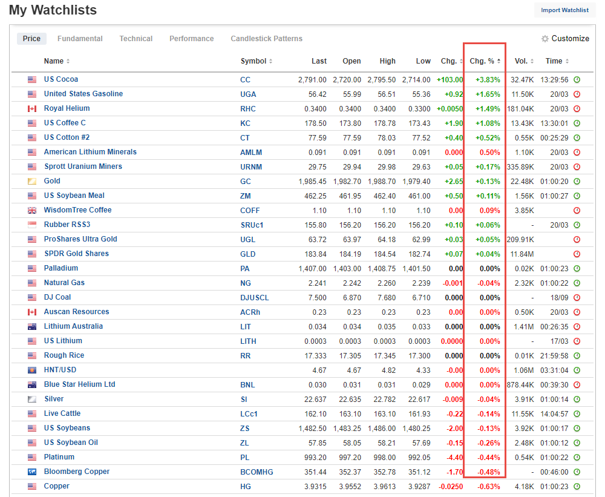This screenshot has height=497, width=605.
Task: Click the red clock icon in Royal Helium row
Action: pyautogui.click(x=577, y=109)
